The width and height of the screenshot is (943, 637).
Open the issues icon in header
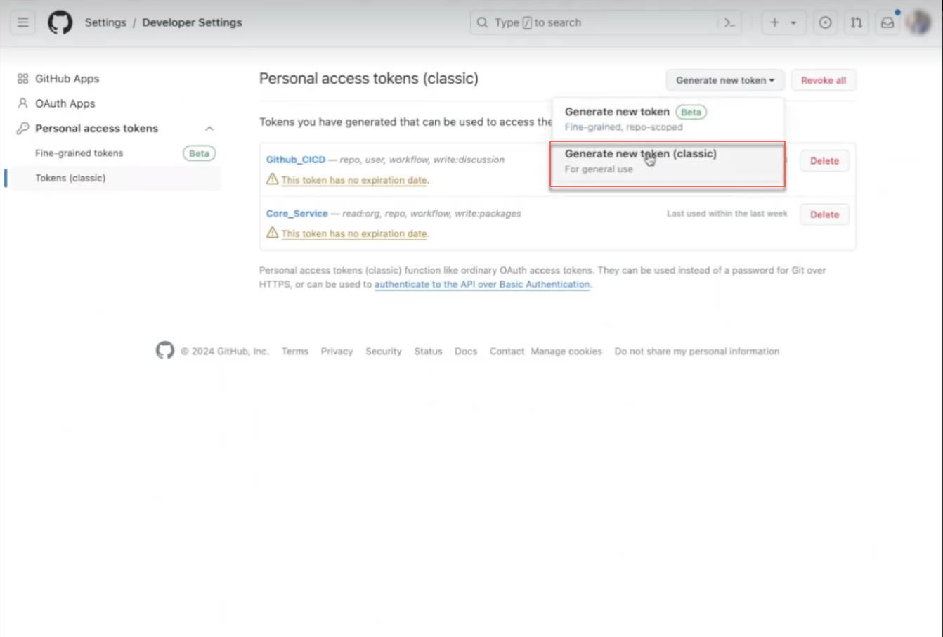point(825,22)
